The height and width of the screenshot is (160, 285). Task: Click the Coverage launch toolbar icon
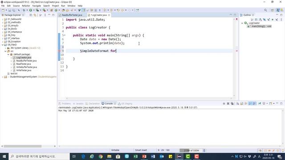pos(37,10)
